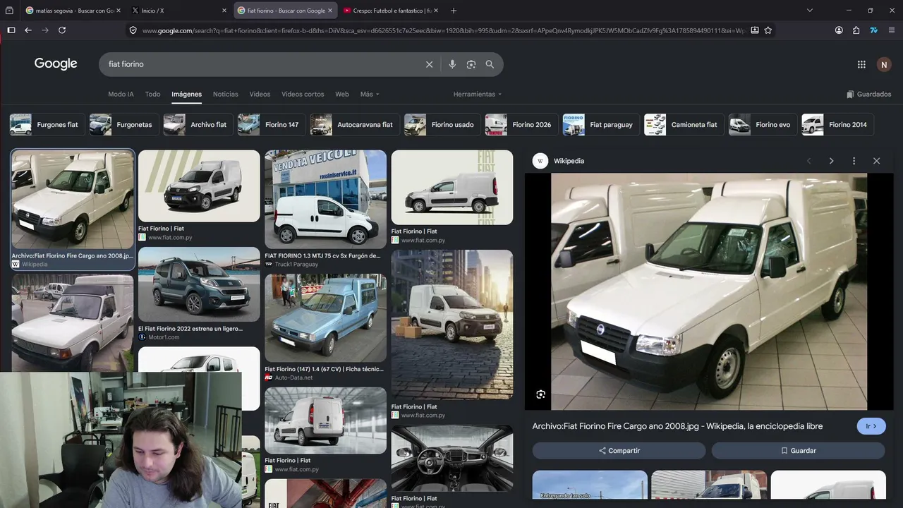Expand the 'Más' search filter dropdown

370,94
